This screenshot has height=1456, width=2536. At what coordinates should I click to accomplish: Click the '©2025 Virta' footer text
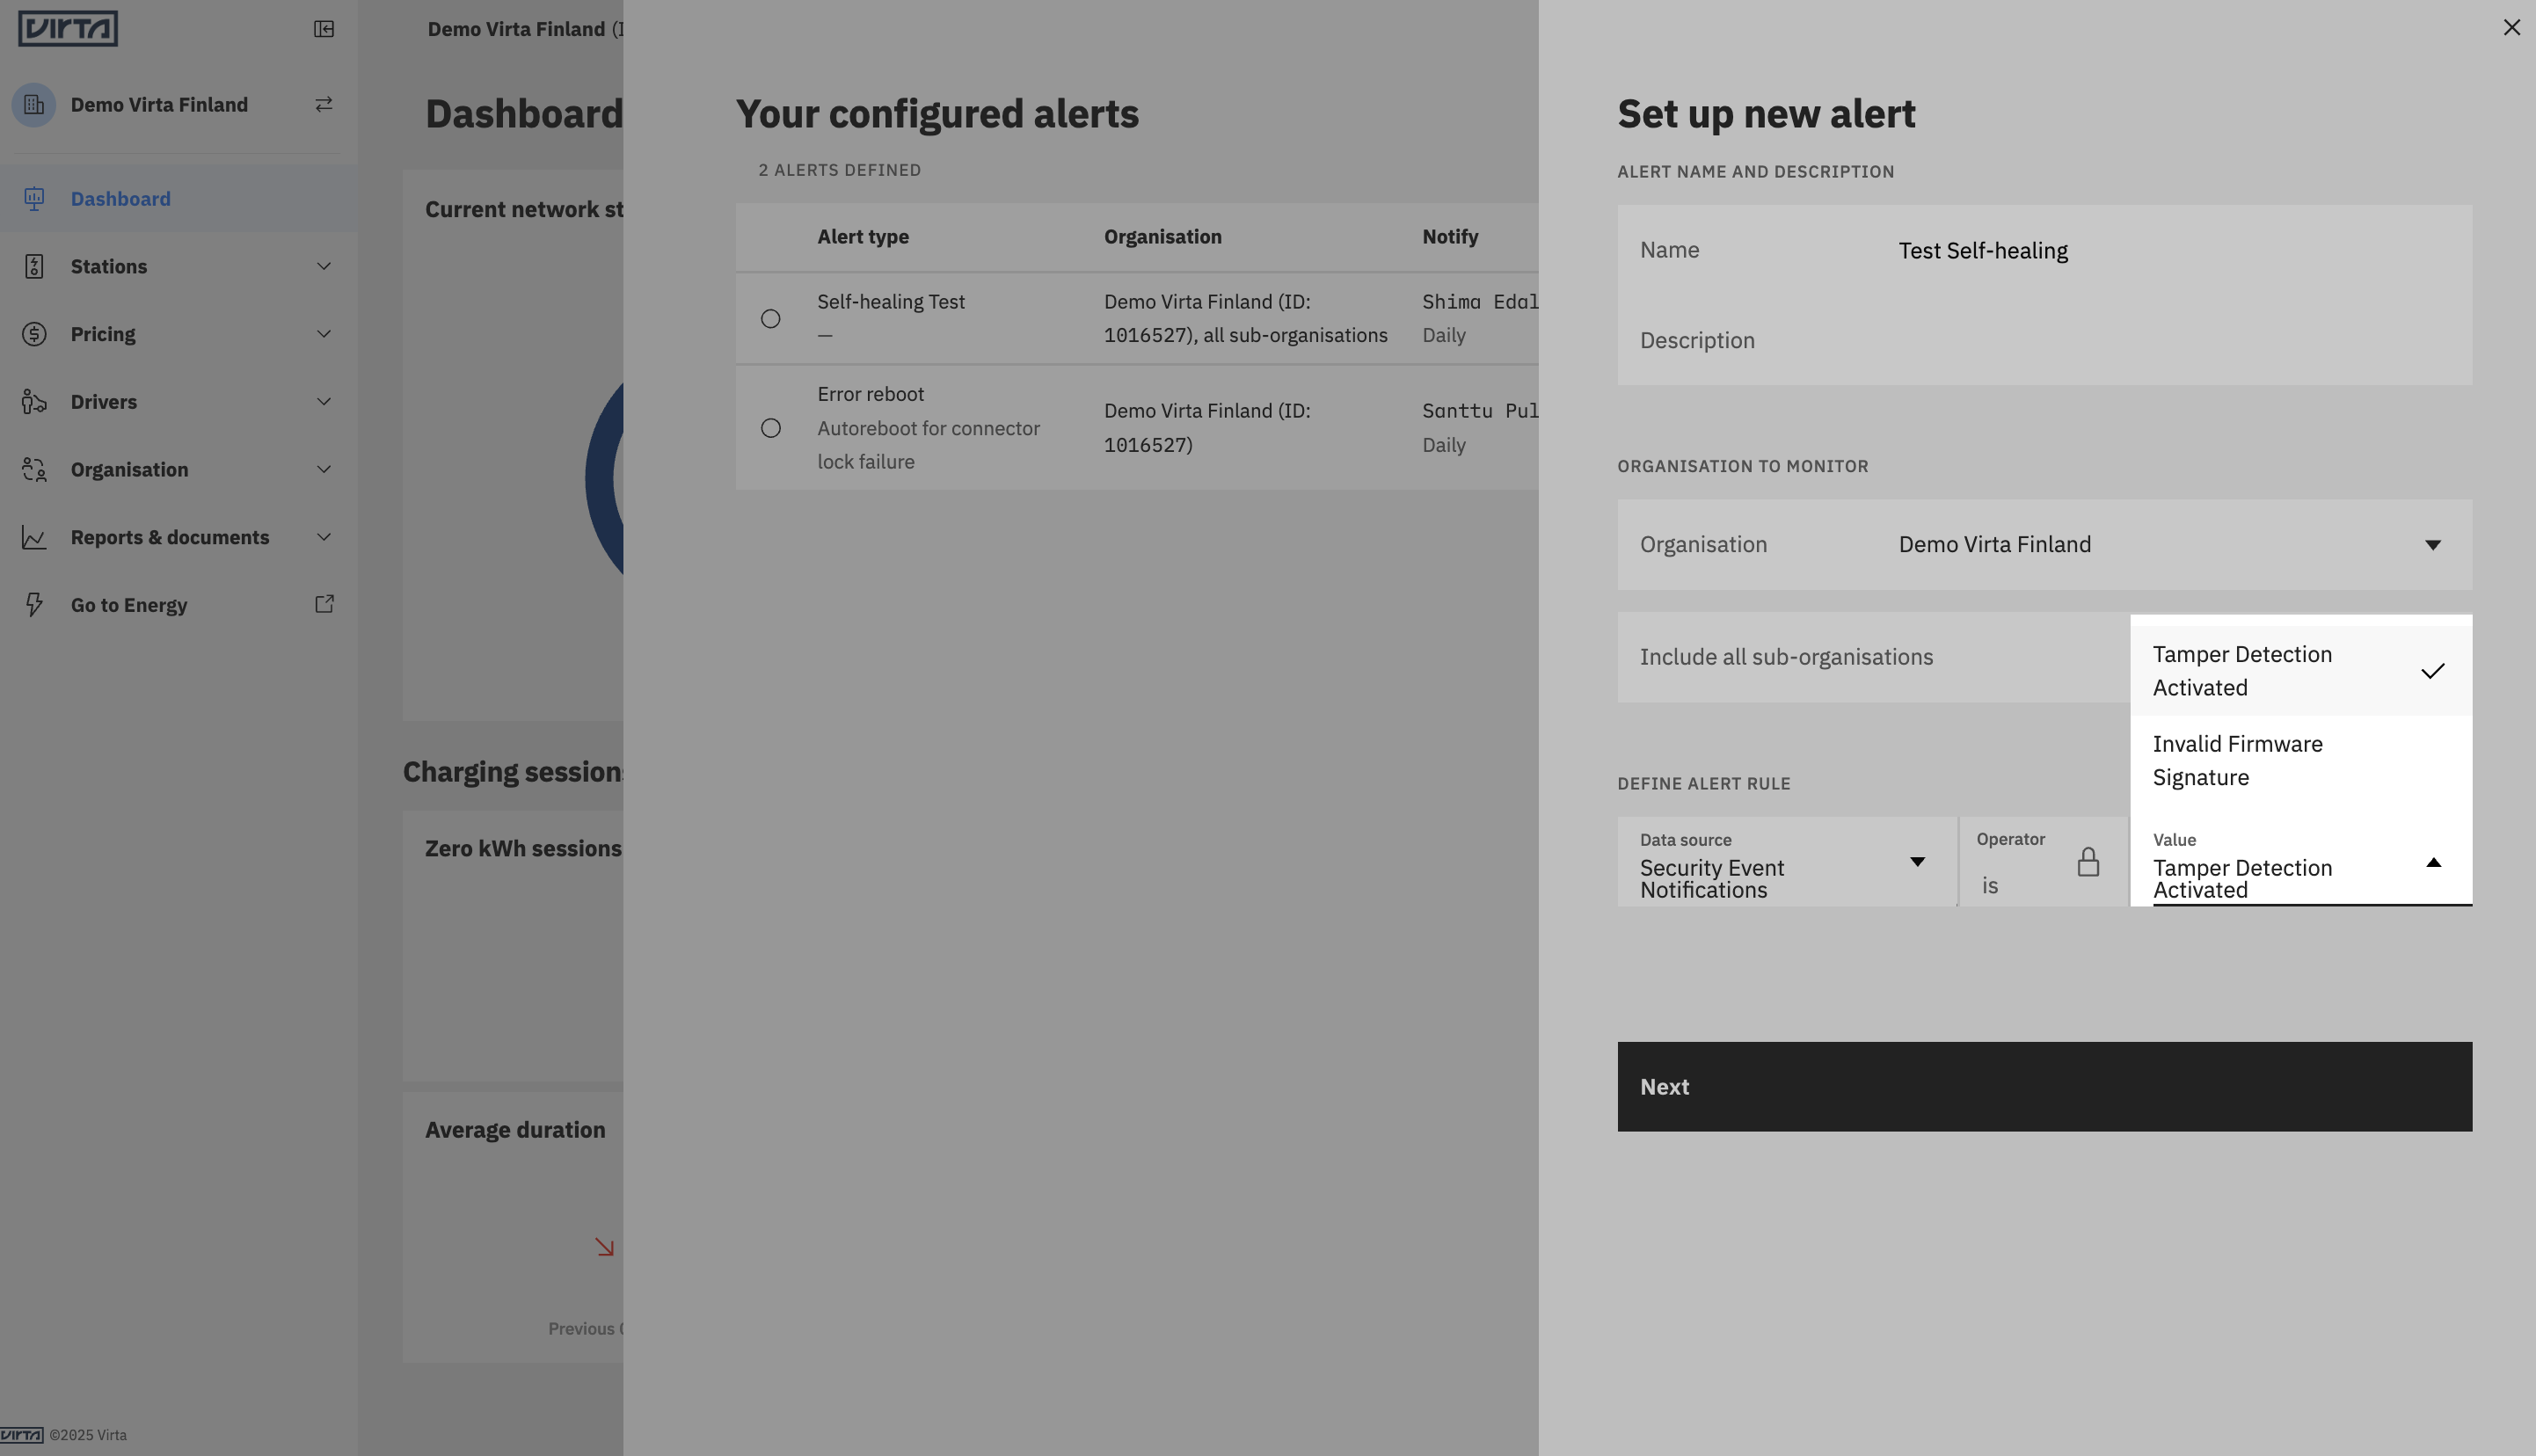(88, 1435)
